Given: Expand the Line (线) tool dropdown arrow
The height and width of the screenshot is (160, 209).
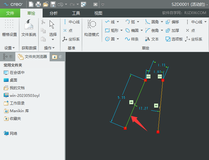Looking at the screenshot, I should click(x=118, y=22).
